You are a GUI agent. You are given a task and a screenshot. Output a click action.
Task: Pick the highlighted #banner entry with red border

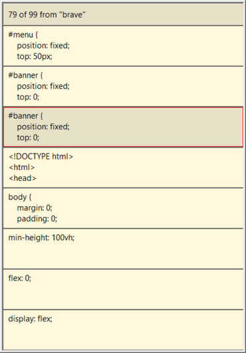coord(123,127)
